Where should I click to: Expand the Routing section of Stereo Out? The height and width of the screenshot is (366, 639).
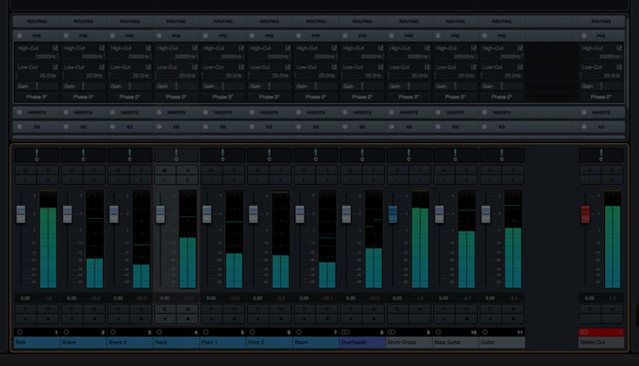601,21
